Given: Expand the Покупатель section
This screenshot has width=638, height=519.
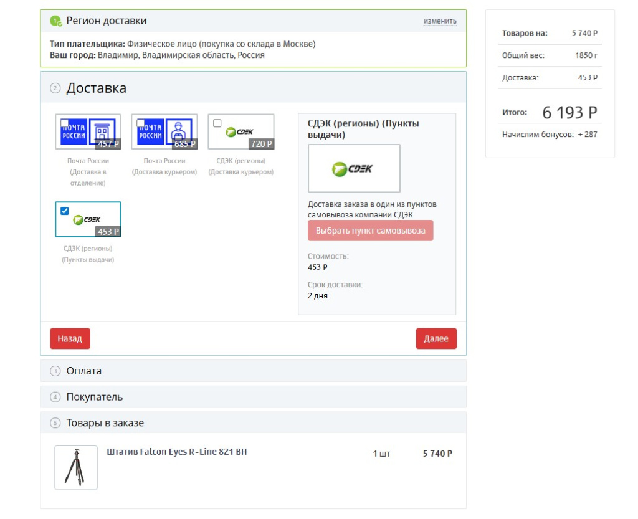Looking at the screenshot, I should [95, 397].
